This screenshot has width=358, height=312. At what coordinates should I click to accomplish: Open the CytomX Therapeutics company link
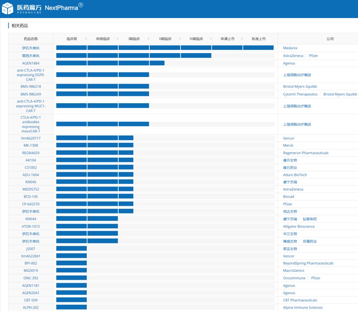click(300, 94)
